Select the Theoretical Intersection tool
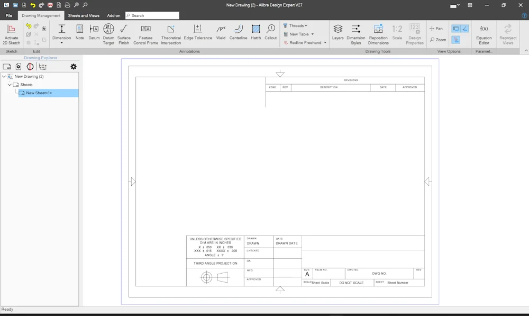Screen dimensions: 529x316 171,34
